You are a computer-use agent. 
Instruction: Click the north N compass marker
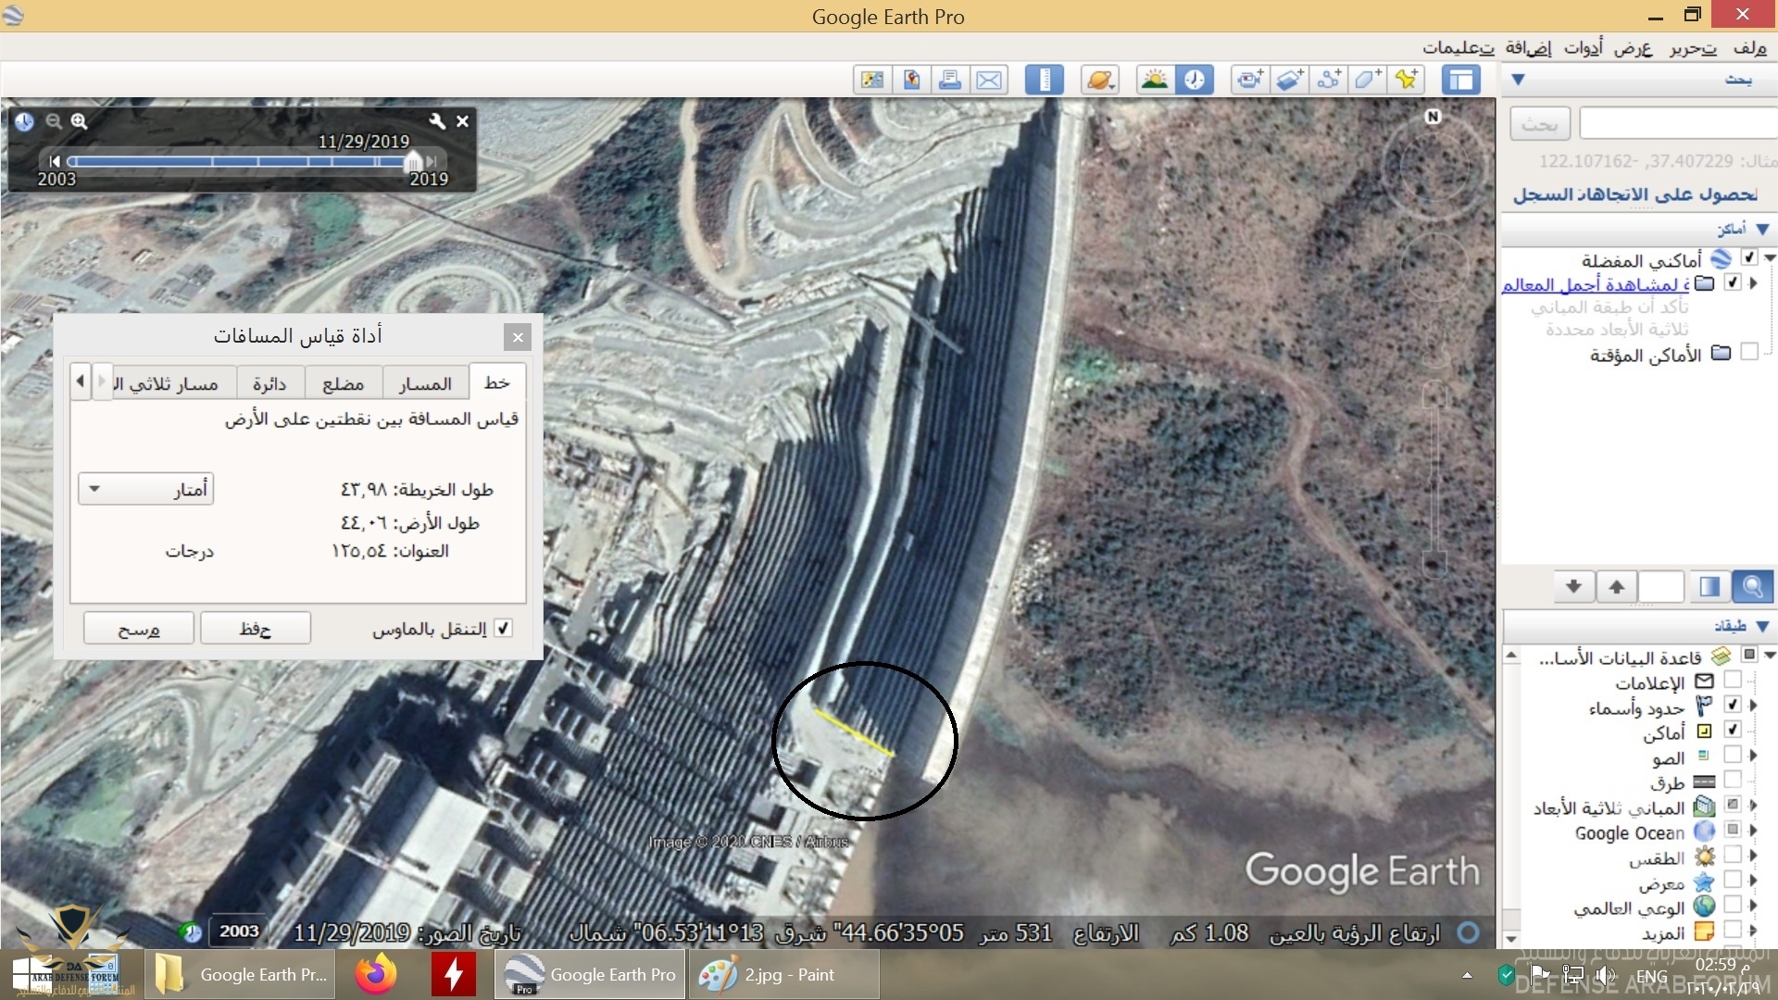[x=1433, y=117]
